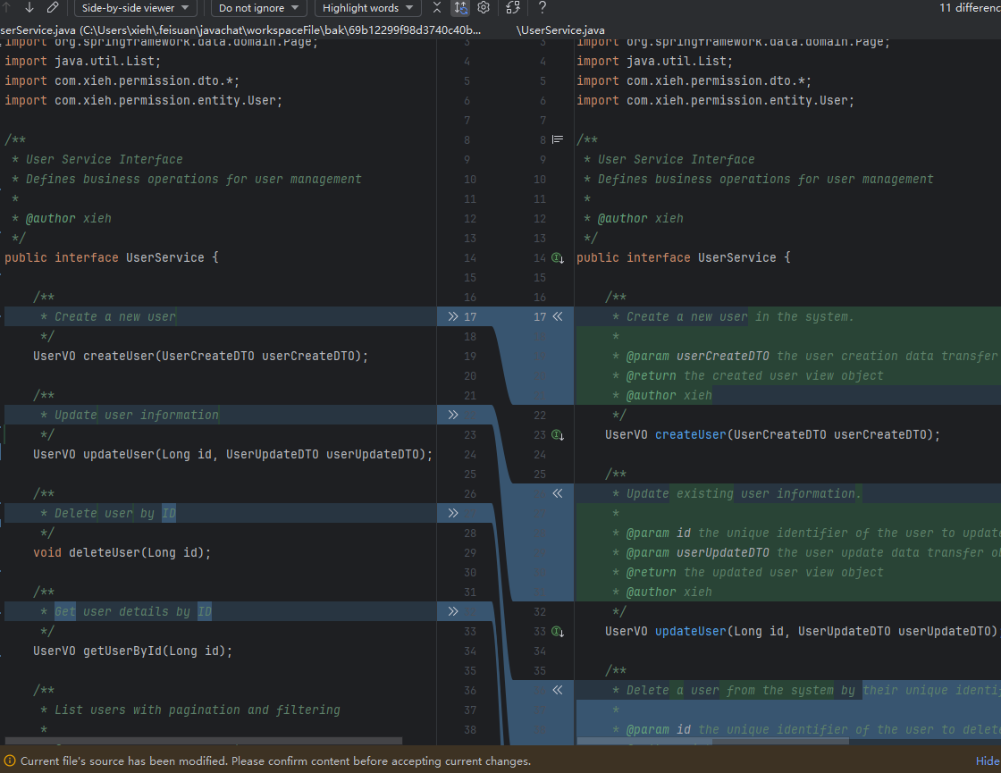This screenshot has width=1001, height=773.
Task: Click implemented-interface gutter icon beside UserService declaration
Action: [558, 258]
